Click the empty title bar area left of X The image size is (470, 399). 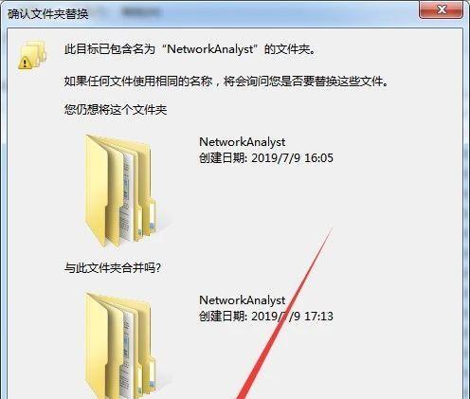click(289, 12)
